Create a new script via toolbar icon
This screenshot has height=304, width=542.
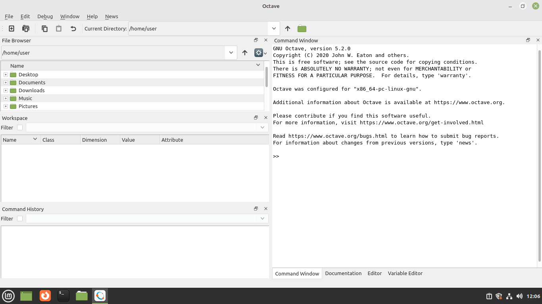coord(12,28)
